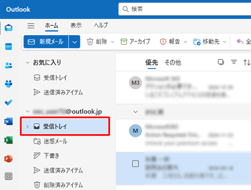Click the 報告 shield icon

163,42
